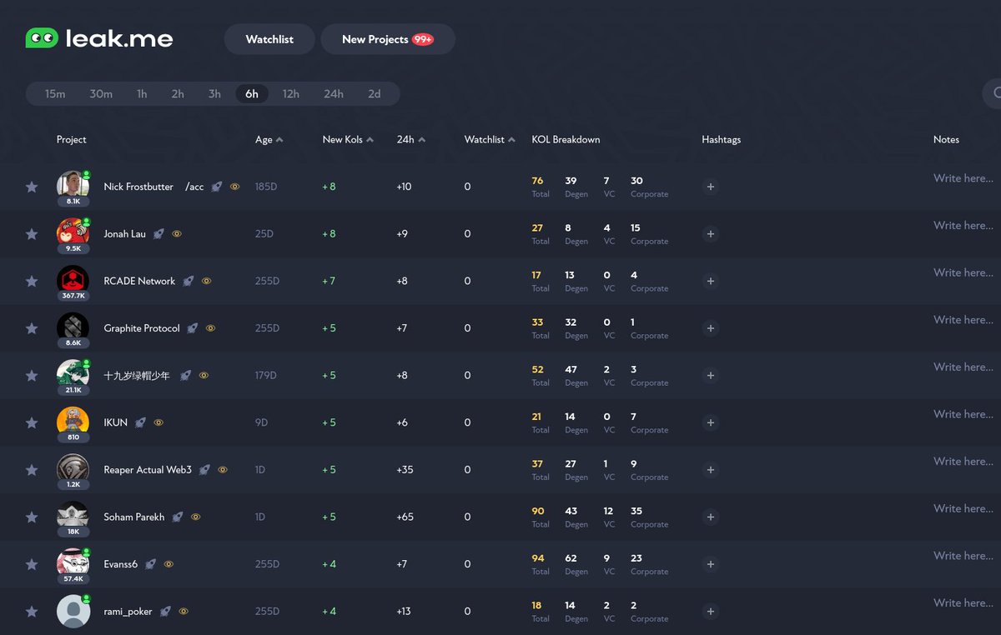
Task: Toggle the eye watcher on Jonah Lau
Action: click(176, 234)
